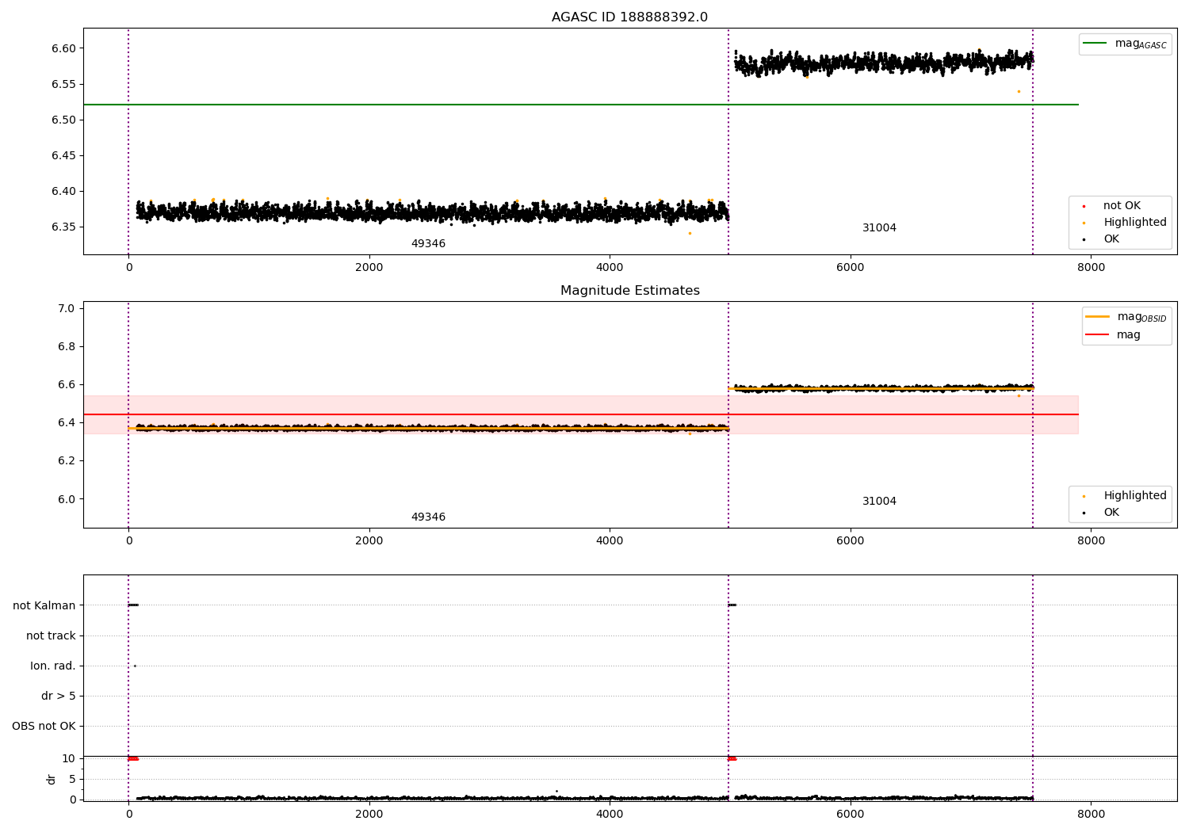Click observation label 31004 in middle plot
Screen dimensions: 1189x832
point(879,502)
